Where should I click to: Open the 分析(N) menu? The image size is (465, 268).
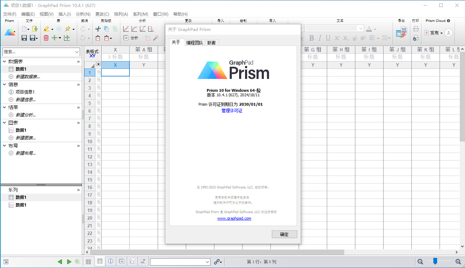(83, 14)
